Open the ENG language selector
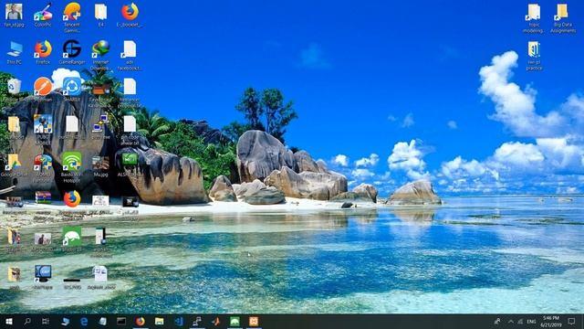584x329 pixels. tap(531, 321)
